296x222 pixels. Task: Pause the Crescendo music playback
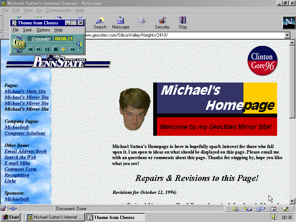[x=47, y=49]
